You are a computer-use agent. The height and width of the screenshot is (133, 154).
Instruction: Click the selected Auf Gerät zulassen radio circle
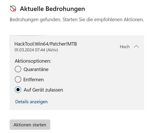(x=18, y=89)
